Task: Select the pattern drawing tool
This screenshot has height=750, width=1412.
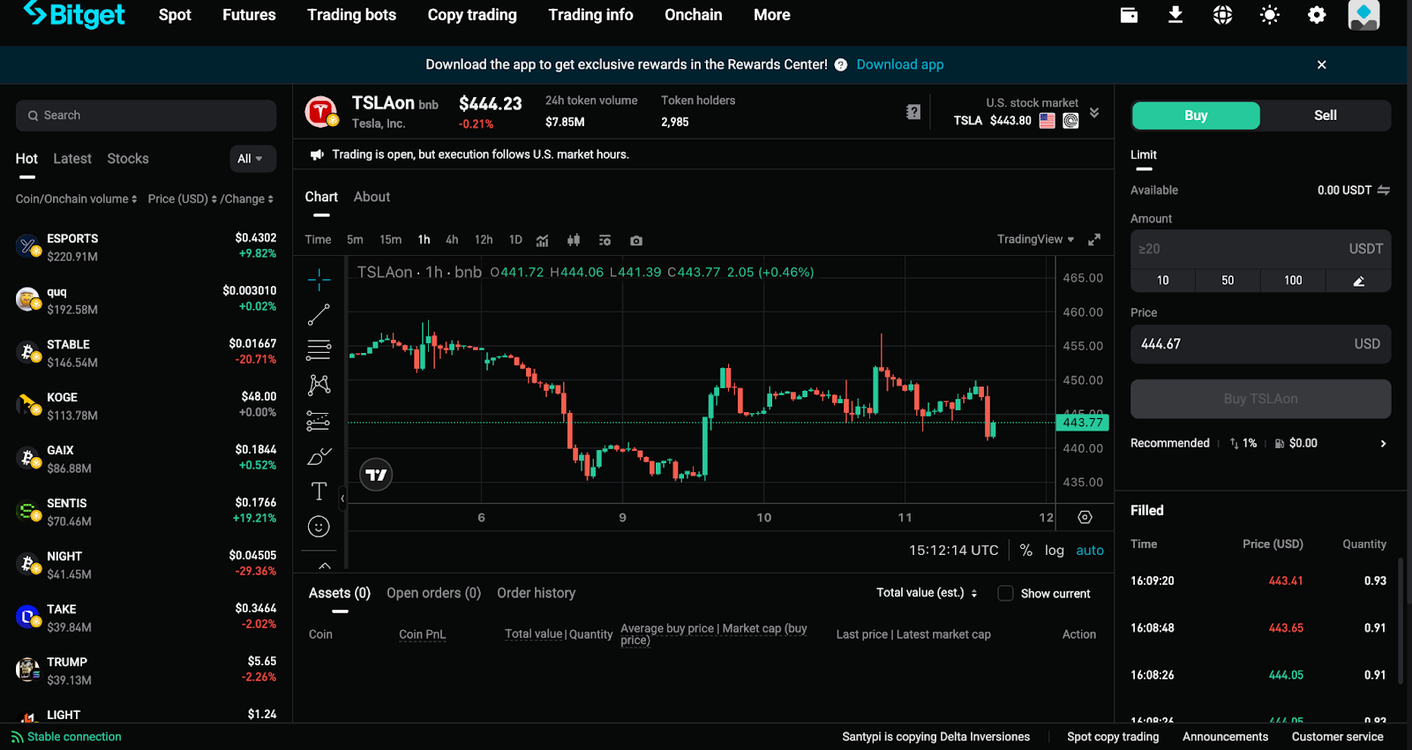Action: coord(319,385)
